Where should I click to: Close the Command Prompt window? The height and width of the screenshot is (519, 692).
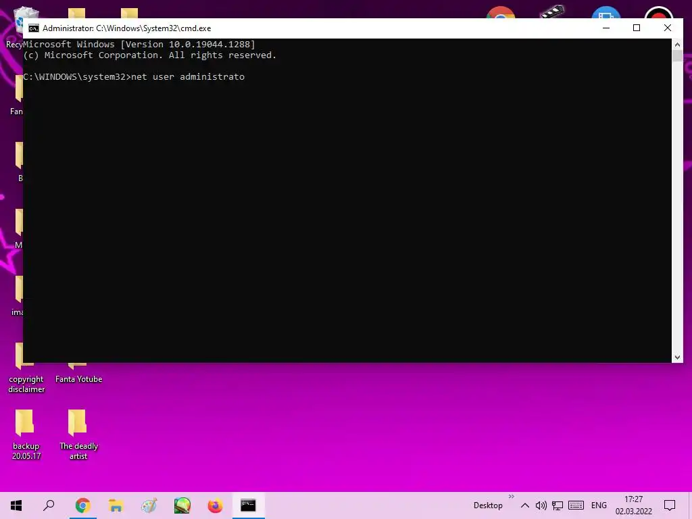[x=667, y=28]
